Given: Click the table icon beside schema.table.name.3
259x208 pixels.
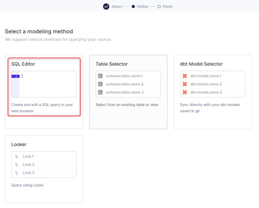Looking at the screenshot, I should 100,92.
